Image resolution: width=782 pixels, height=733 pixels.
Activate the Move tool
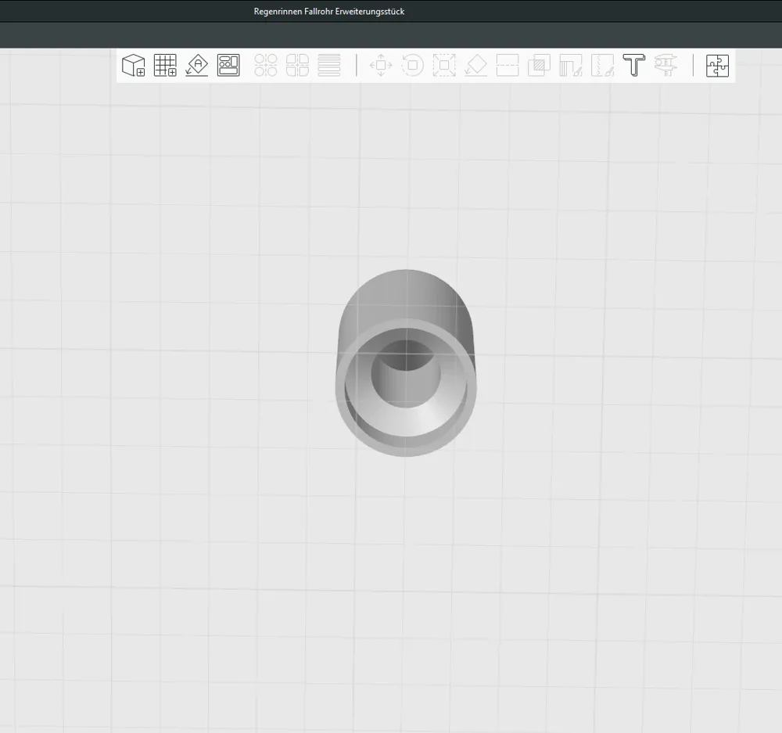click(x=381, y=66)
